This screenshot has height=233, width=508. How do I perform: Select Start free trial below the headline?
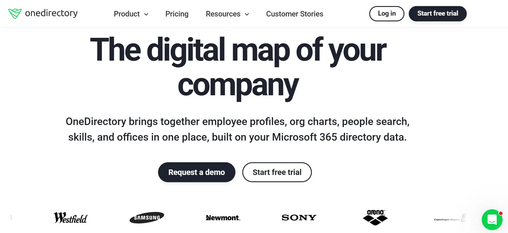[x=277, y=172]
